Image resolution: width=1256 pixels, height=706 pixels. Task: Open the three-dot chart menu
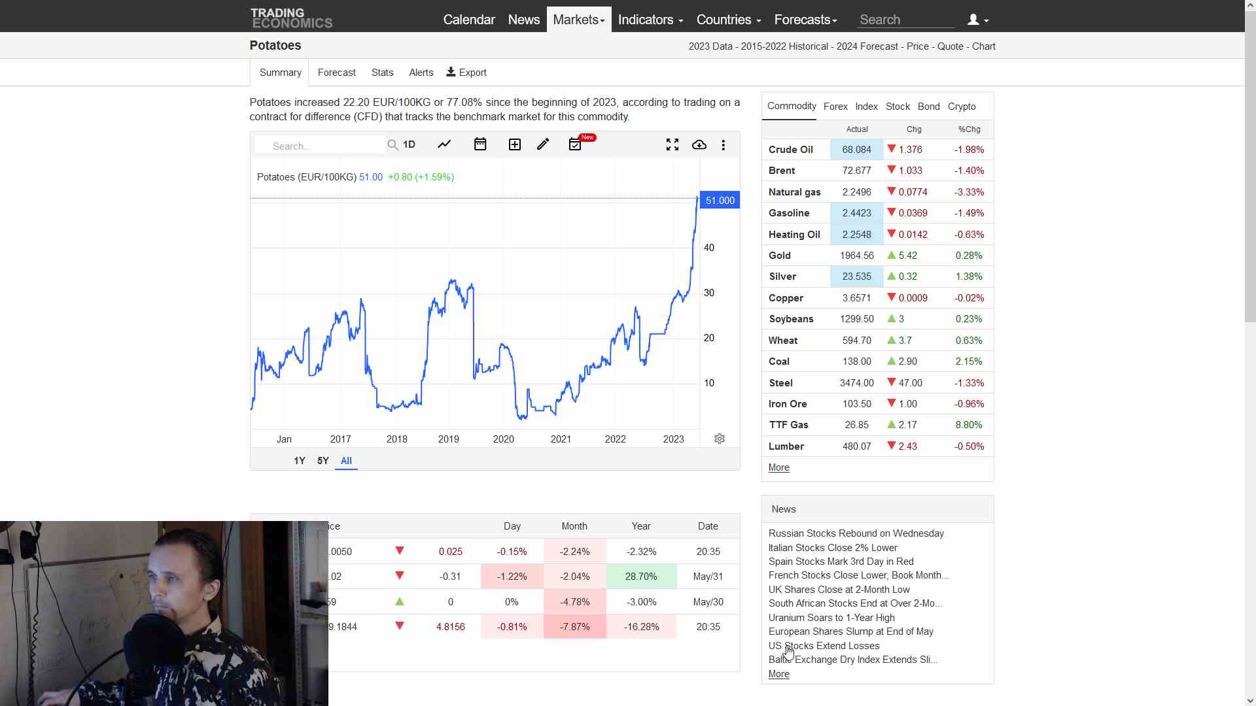point(724,144)
